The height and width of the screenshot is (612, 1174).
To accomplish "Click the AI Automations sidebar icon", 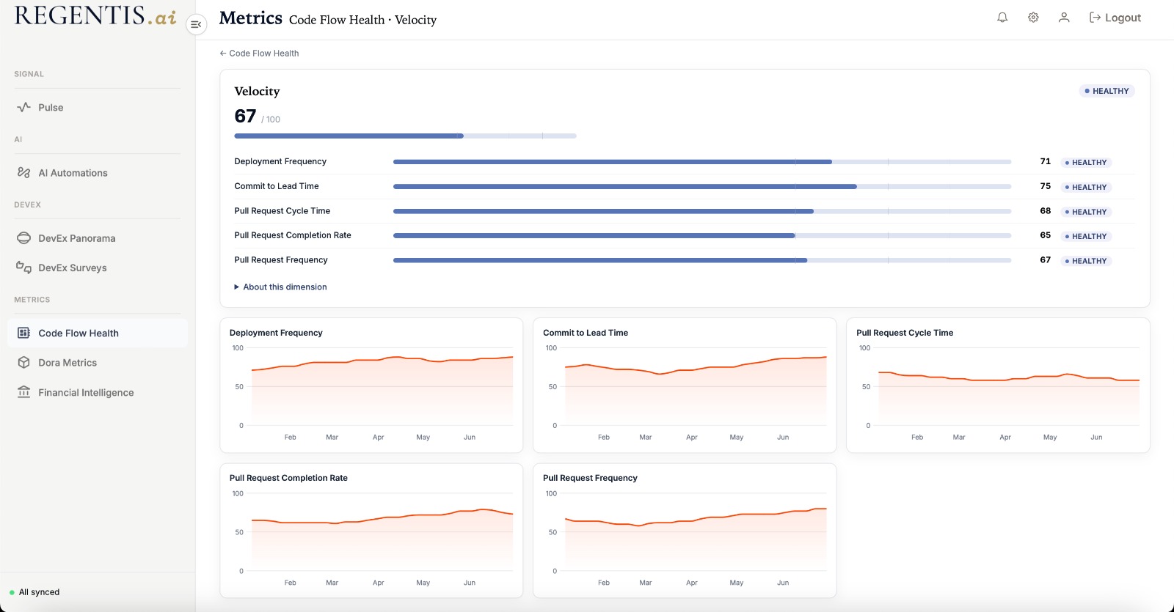I will [23, 172].
